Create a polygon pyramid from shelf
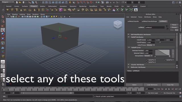The image size is (182, 102). 34,10
